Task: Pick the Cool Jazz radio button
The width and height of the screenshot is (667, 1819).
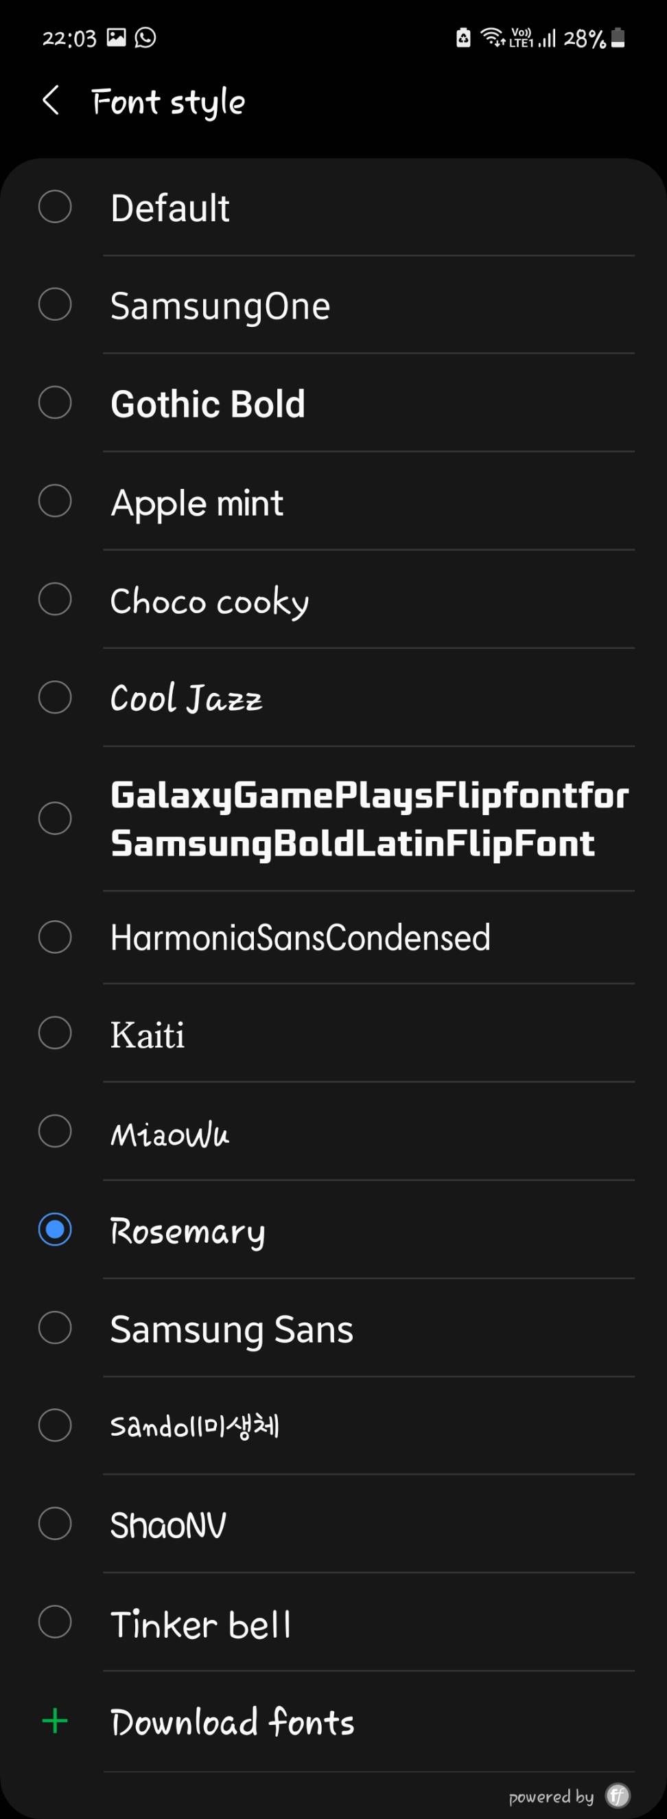Action: pyautogui.click(x=55, y=698)
